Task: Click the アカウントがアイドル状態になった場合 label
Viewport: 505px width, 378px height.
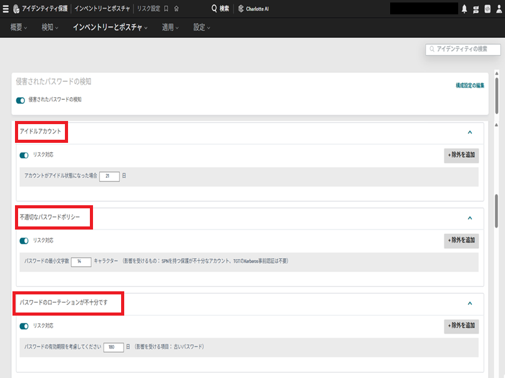Action: click(61, 176)
